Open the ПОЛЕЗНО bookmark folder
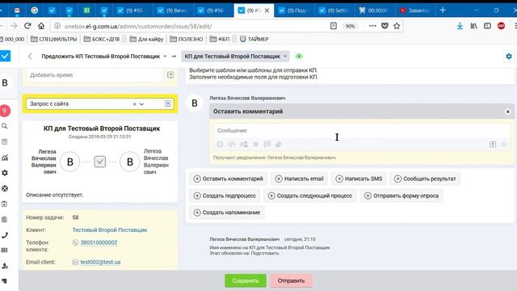 point(187,39)
